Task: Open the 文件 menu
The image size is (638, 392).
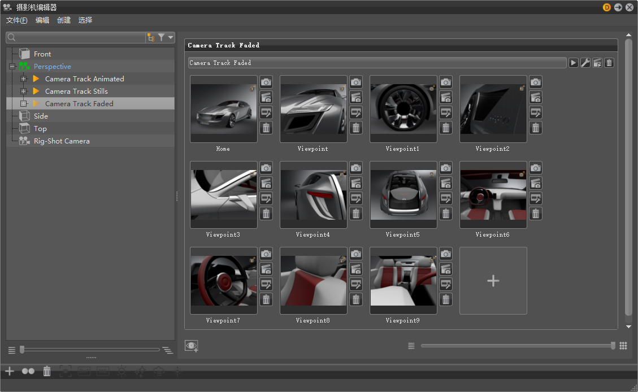Action: pos(16,20)
